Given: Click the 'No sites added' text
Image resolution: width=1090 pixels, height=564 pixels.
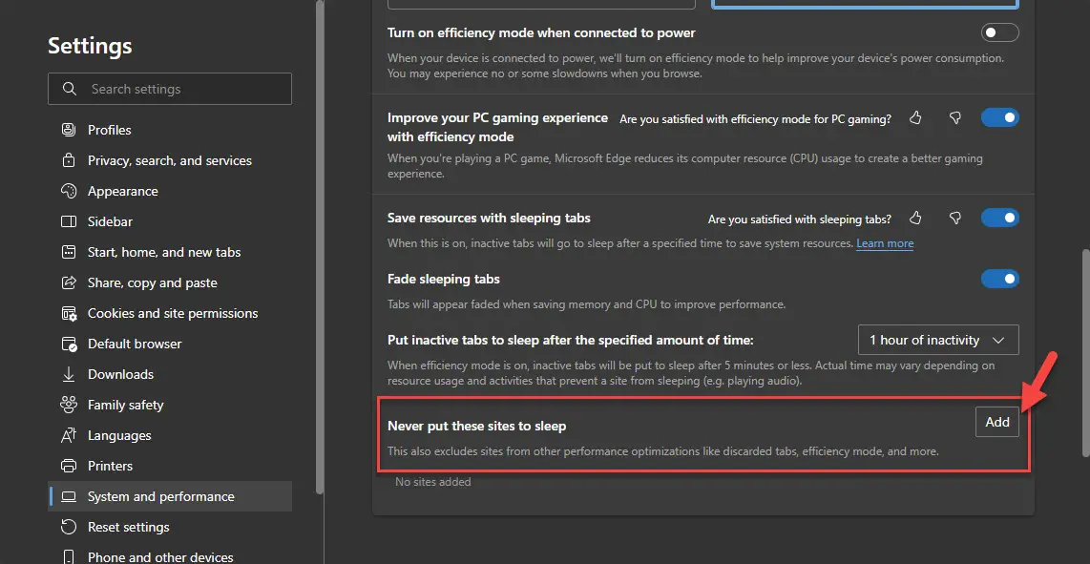Looking at the screenshot, I should point(433,482).
